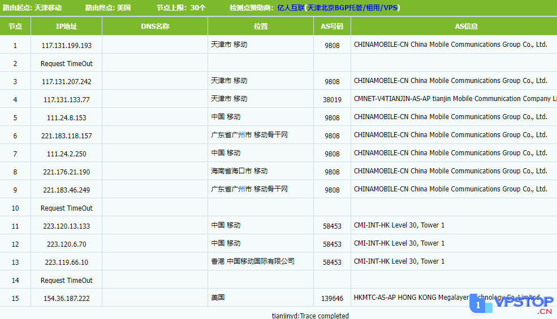This screenshot has width=557, height=319.
Task: Select IP address 154.36.187.222
Action: point(66,299)
